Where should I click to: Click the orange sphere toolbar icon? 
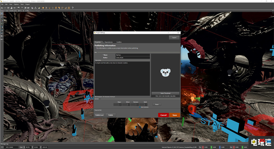coord(43,8)
